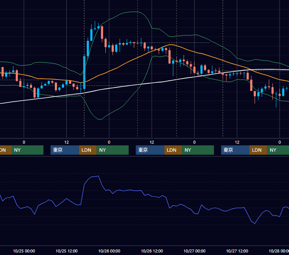
Task: Select the 東京 session block on 10/27
Action: tap(235, 150)
